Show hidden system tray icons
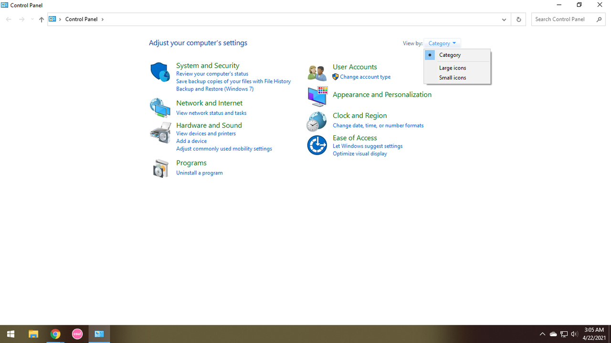Viewport: 611px width, 343px height. 542,334
